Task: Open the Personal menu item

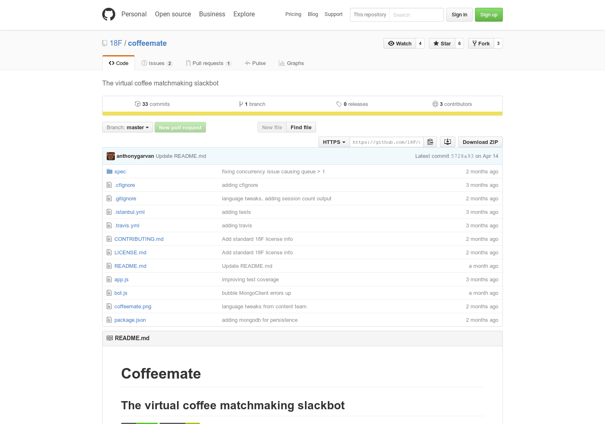Action: click(x=134, y=14)
